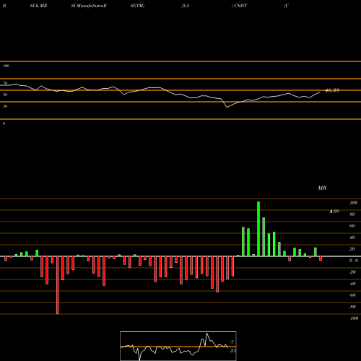This screenshot has height=361, width=361.
Task: Click the 4.99 value label near MR
Action: coord(334,212)
